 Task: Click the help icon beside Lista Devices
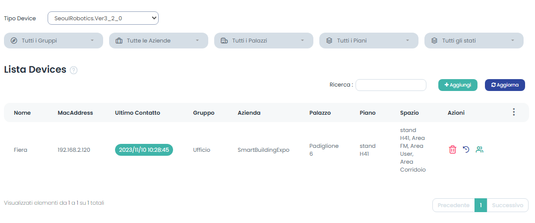click(74, 70)
